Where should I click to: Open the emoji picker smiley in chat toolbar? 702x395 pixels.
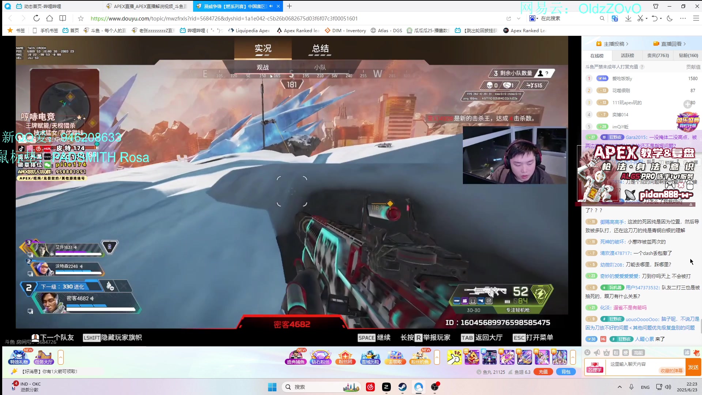coord(587,353)
